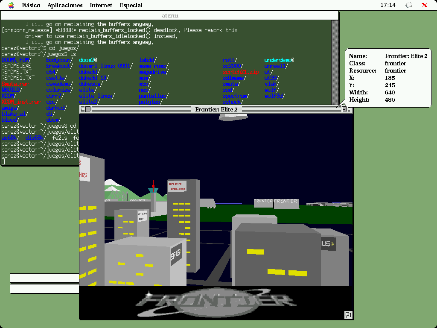
Task: Click the square button on the Frontier title bar's left side
Action: (x=88, y=109)
